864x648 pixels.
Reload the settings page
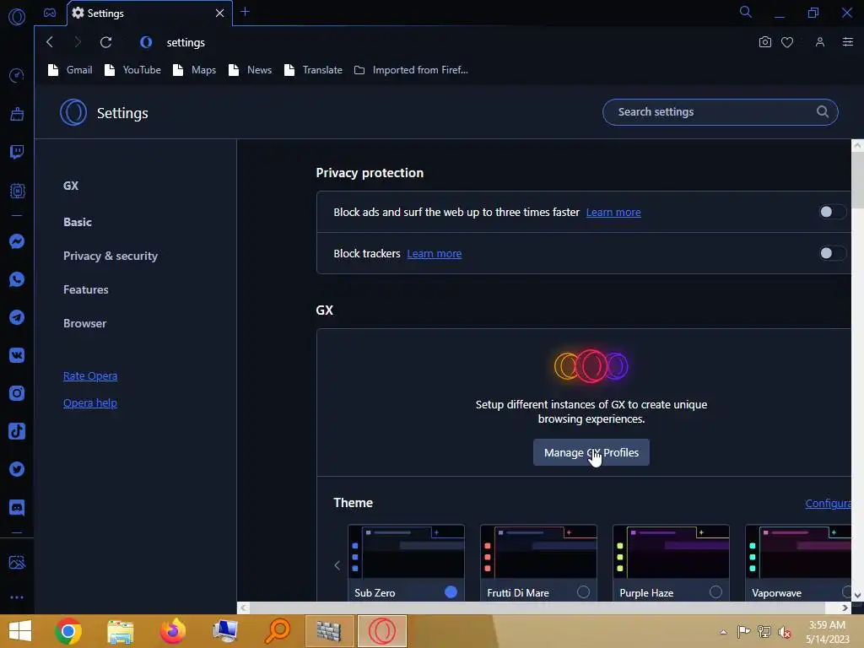point(105,42)
